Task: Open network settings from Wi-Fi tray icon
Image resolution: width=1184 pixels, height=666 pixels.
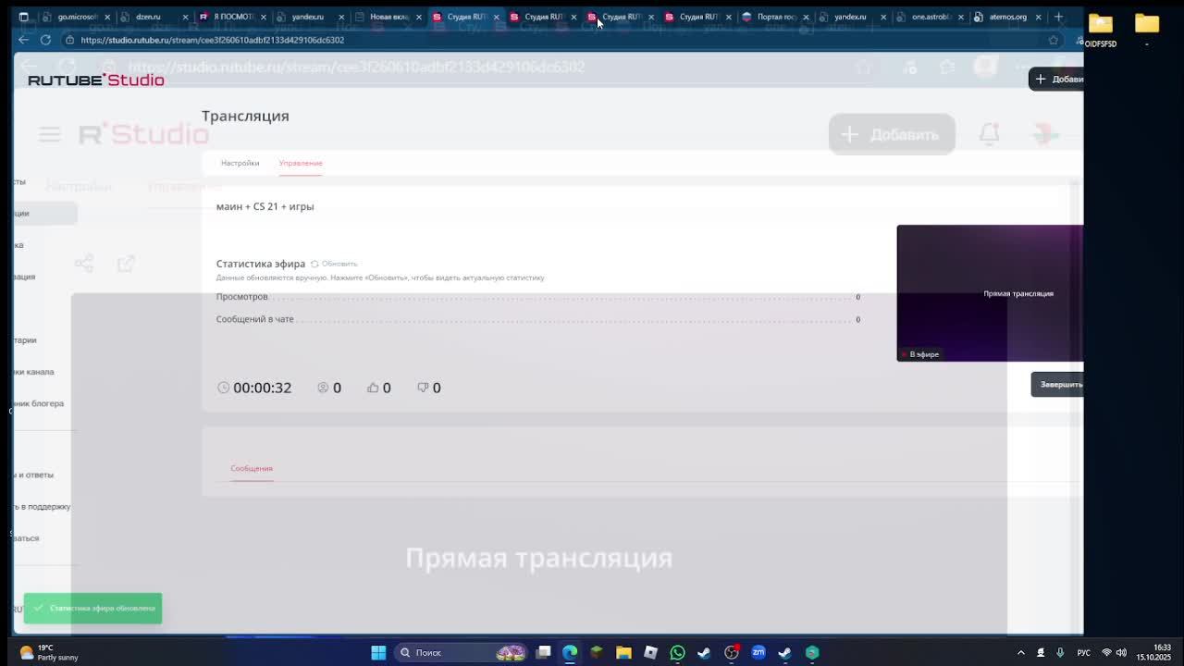Action: [1106, 652]
